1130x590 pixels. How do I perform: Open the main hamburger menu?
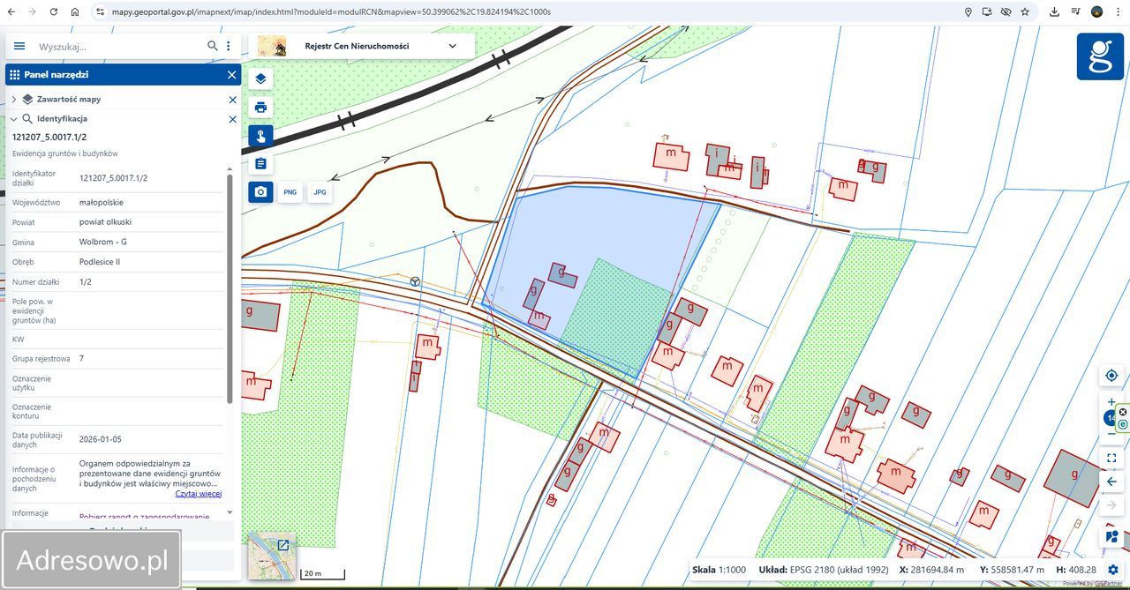pos(19,46)
